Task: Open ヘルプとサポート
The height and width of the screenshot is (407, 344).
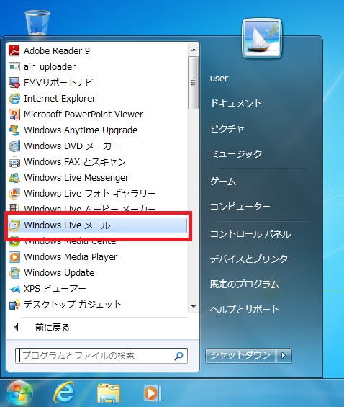Action: [x=245, y=310]
